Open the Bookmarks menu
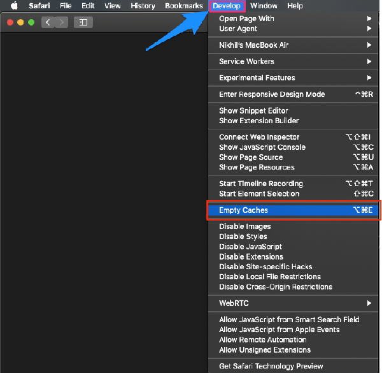This screenshot has width=382, height=373. 184,6
